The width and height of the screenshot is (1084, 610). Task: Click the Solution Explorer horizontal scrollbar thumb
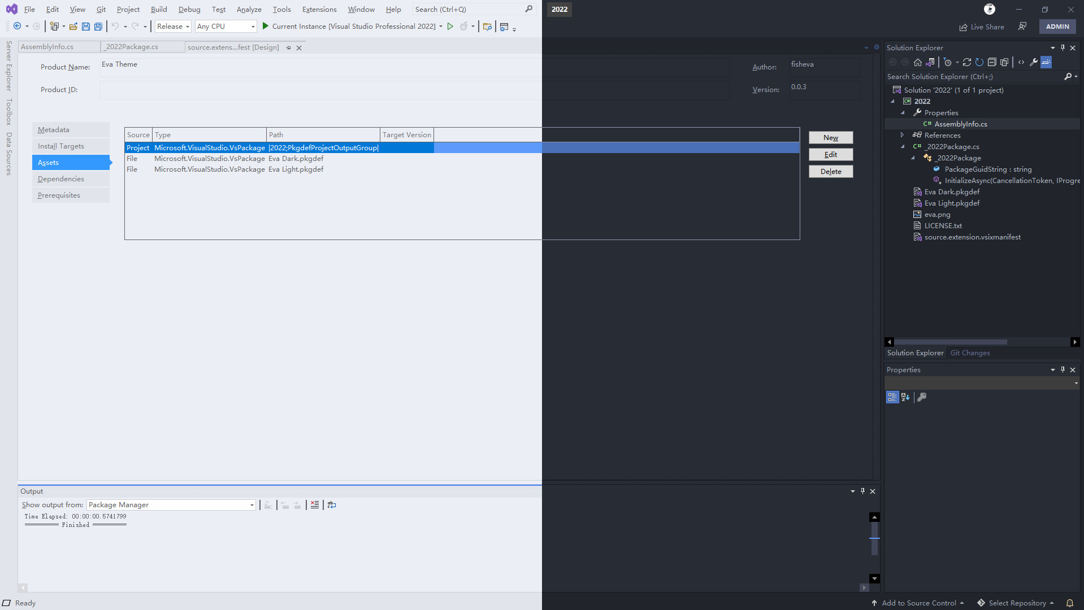(x=950, y=342)
